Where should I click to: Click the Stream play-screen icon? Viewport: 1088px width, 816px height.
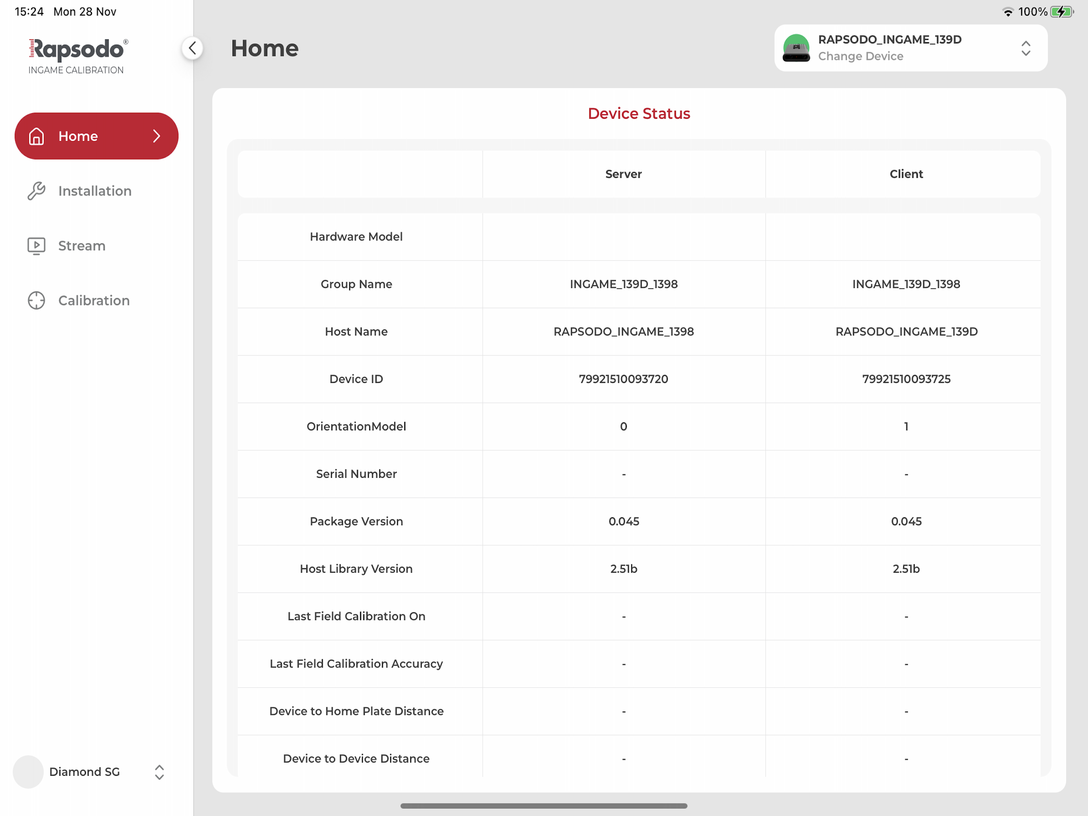36,245
